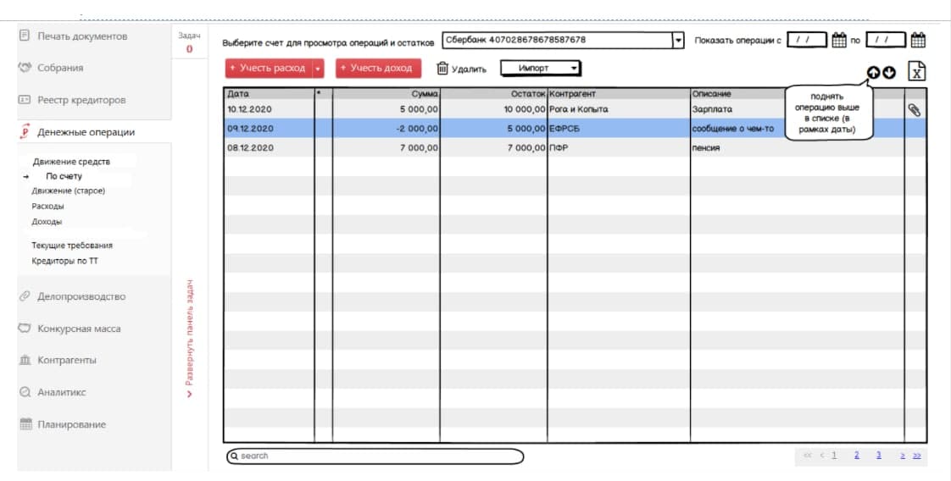The image size is (951, 481).
Task: Expand the Учесть расход arrow menu
Action: click(318, 69)
